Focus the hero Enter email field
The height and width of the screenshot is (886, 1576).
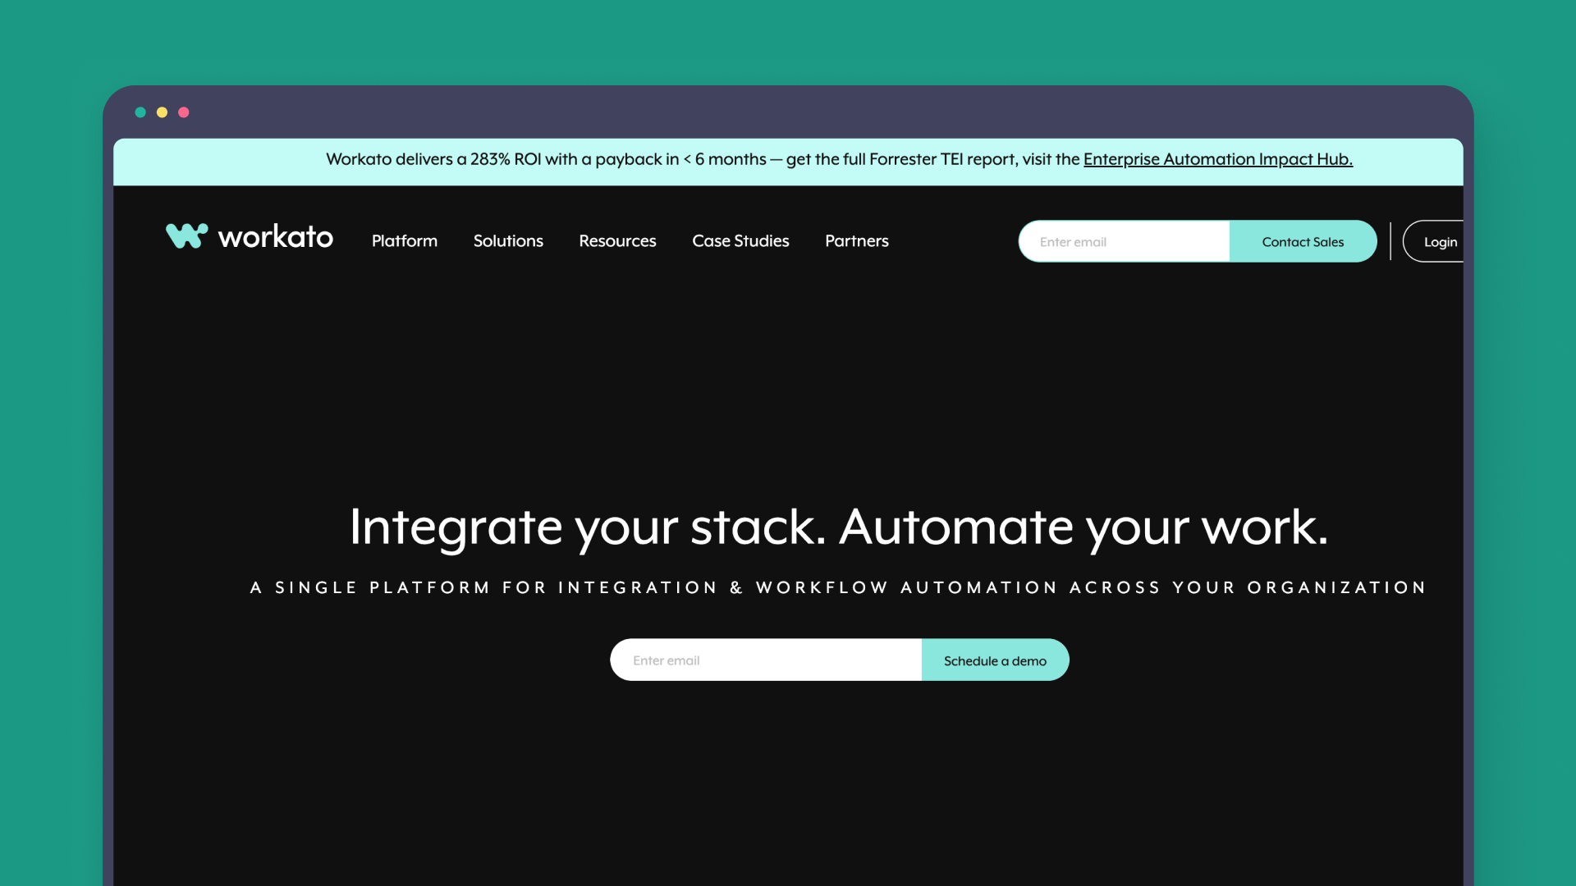pos(765,660)
